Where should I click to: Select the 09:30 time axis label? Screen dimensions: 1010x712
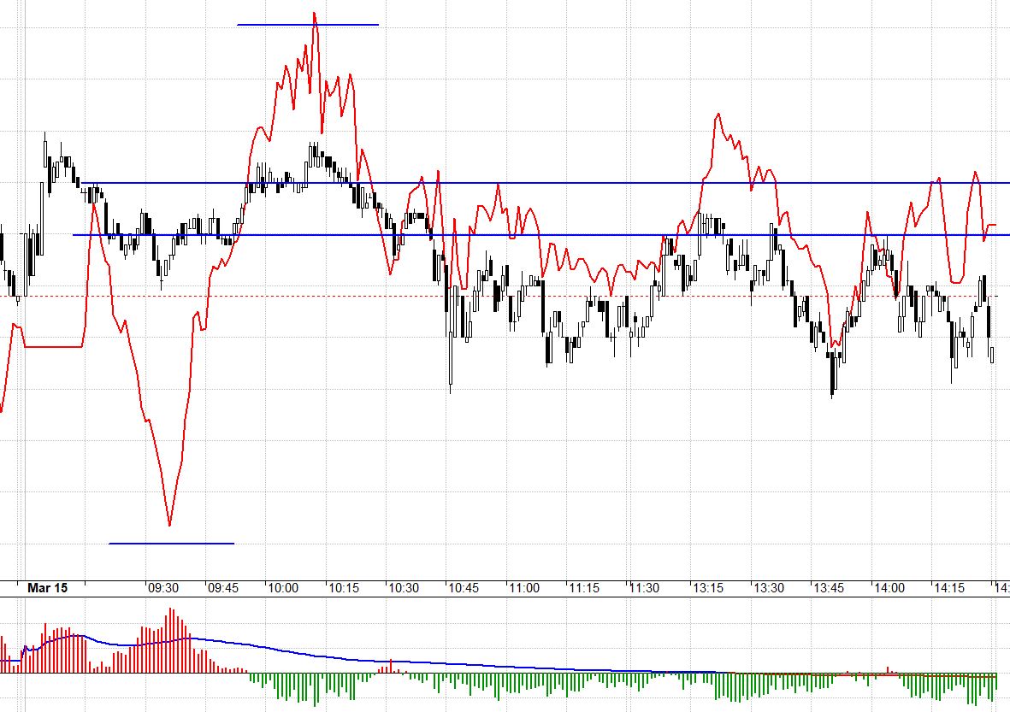(x=162, y=588)
